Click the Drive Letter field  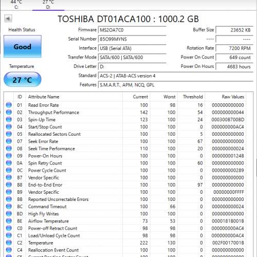[132, 66]
